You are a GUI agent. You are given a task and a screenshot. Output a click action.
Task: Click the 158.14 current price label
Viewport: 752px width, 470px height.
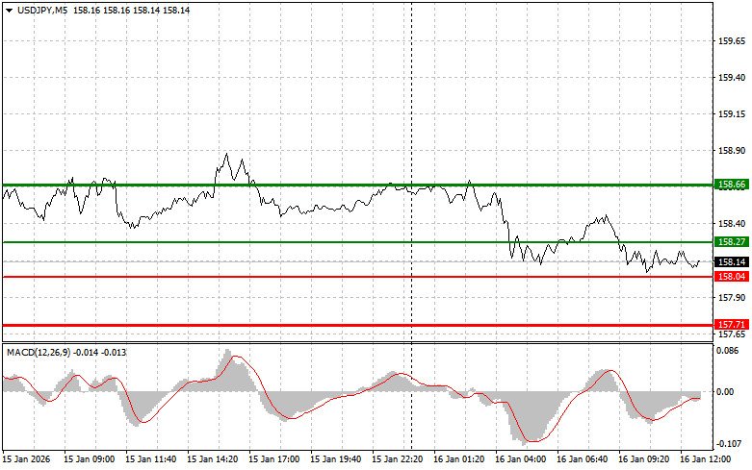[729, 261]
